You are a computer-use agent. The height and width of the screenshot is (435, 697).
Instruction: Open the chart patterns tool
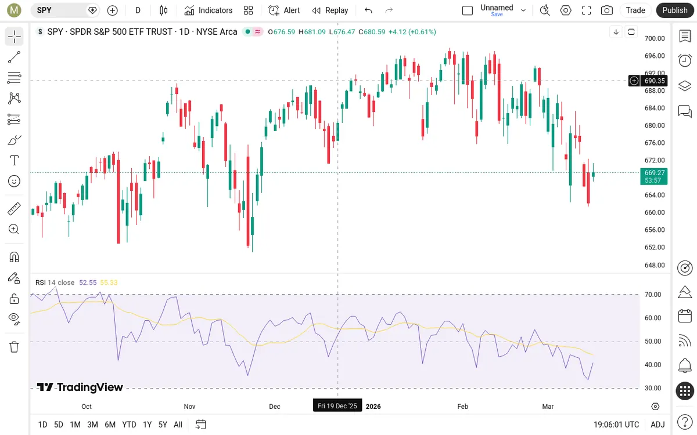pos(15,99)
